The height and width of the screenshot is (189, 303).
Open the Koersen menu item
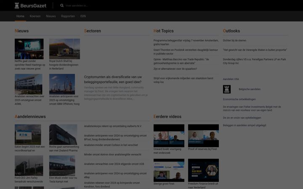pos(35,16)
